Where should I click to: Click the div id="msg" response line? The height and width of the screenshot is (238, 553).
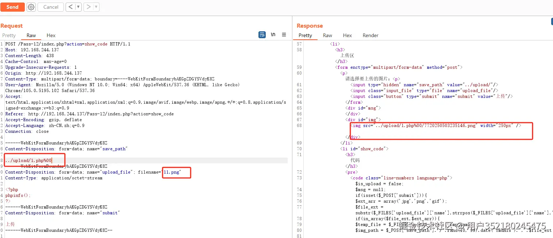point(363,108)
